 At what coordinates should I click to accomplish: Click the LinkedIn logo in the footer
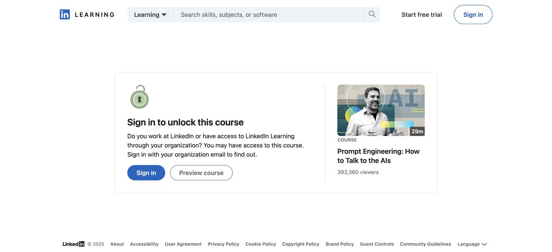73,244
